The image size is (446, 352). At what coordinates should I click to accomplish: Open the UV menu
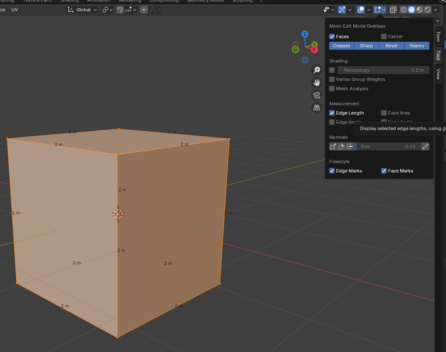coord(15,10)
